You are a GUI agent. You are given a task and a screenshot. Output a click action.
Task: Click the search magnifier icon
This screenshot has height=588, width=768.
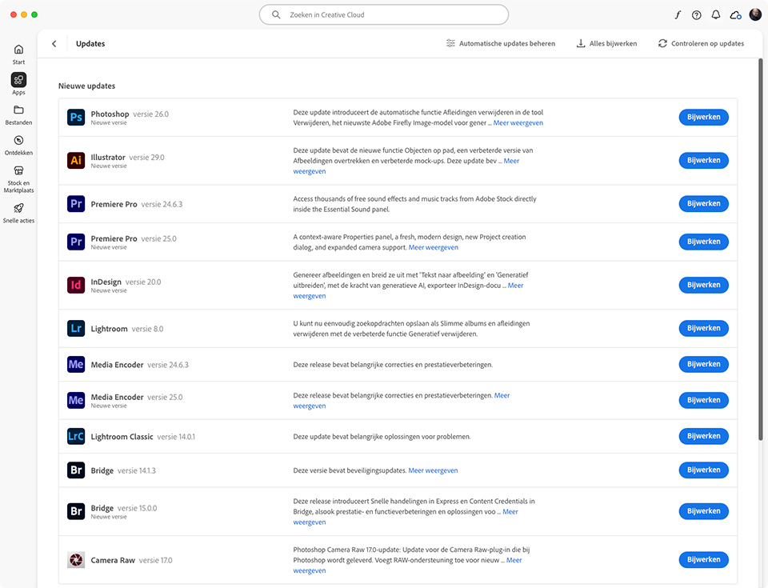click(x=276, y=14)
